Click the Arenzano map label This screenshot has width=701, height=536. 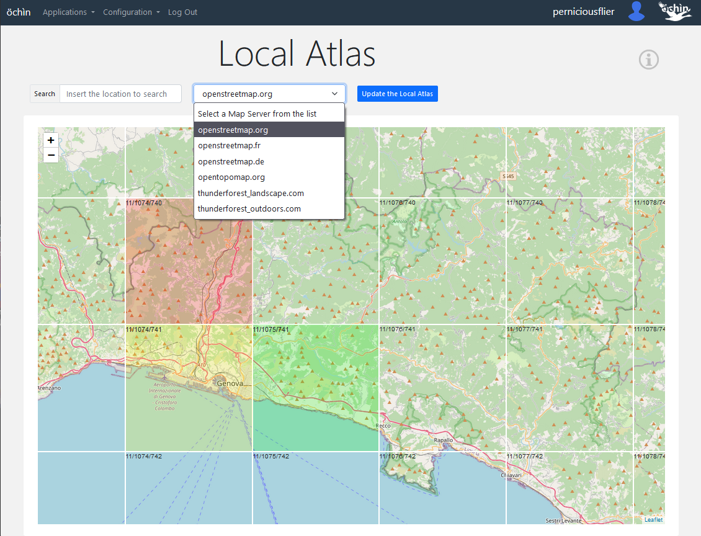point(49,388)
